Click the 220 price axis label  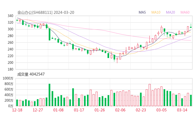(11, 56)
